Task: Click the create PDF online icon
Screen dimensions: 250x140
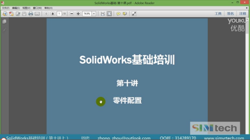Action: coord(11,14)
